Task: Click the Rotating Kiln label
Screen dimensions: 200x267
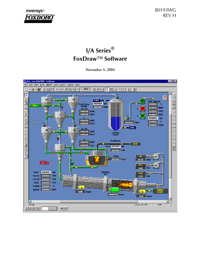Action: [x=105, y=173]
